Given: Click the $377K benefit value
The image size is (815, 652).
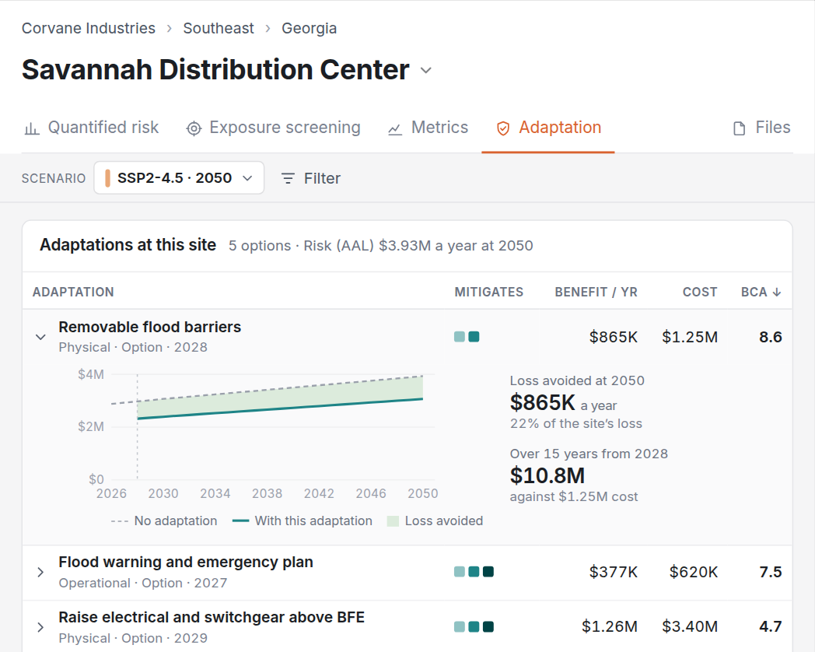Looking at the screenshot, I should click(x=614, y=572).
